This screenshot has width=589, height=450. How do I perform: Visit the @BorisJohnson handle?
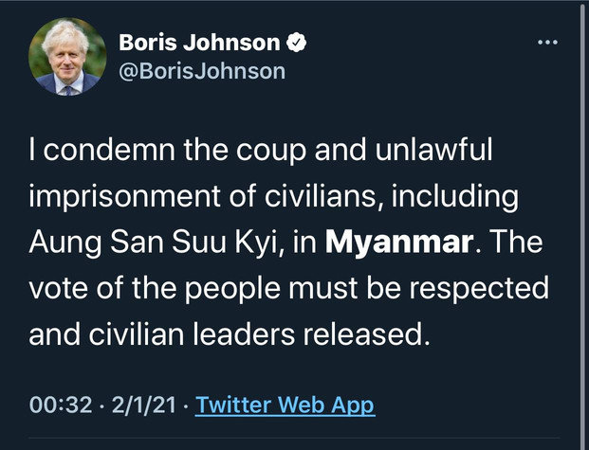tap(202, 71)
